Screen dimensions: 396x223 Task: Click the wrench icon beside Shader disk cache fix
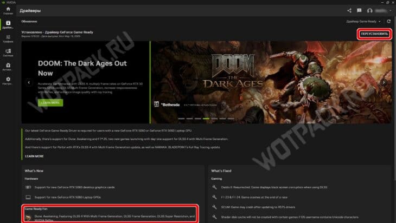[214, 217]
